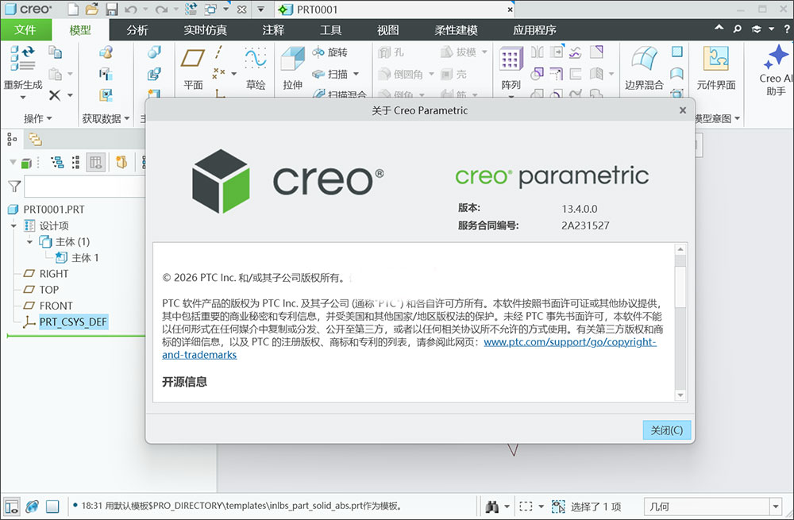The width and height of the screenshot is (794, 520).
Task: Undo the last action
Action: (131, 9)
